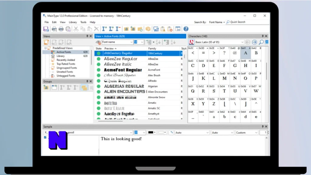Click the package box icon in toolbar
Image resolution: width=311 pixels, height=175 pixels.
point(148,29)
